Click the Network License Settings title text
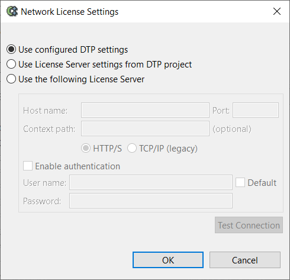The image size is (290, 280). point(70,12)
